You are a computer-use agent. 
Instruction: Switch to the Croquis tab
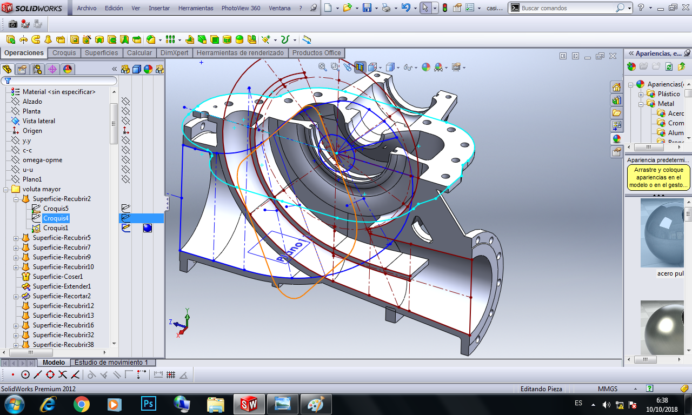(64, 53)
